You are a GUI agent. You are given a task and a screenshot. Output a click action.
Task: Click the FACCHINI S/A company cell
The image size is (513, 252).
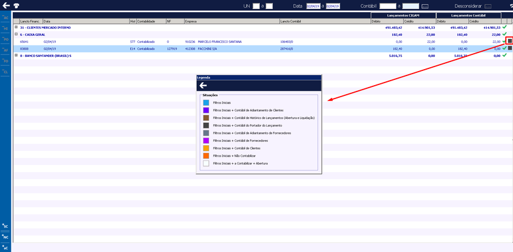207,49
